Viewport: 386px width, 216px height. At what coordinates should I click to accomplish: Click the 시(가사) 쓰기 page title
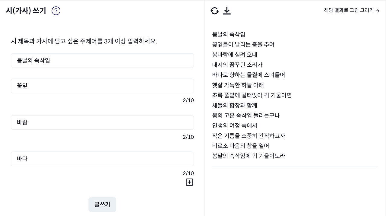[x=26, y=11]
